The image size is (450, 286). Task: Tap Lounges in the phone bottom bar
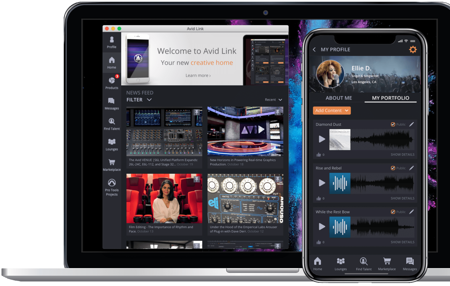click(x=341, y=264)
